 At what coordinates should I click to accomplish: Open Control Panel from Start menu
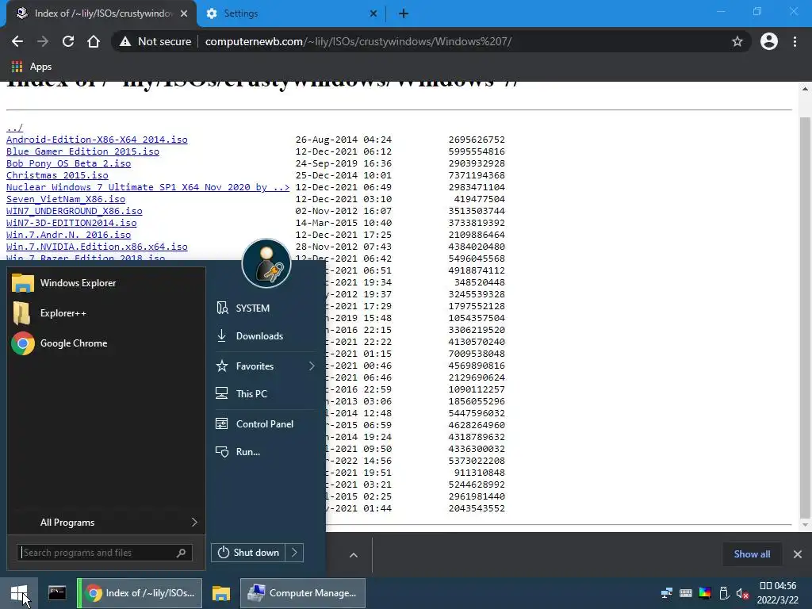[x=264, y=423]
